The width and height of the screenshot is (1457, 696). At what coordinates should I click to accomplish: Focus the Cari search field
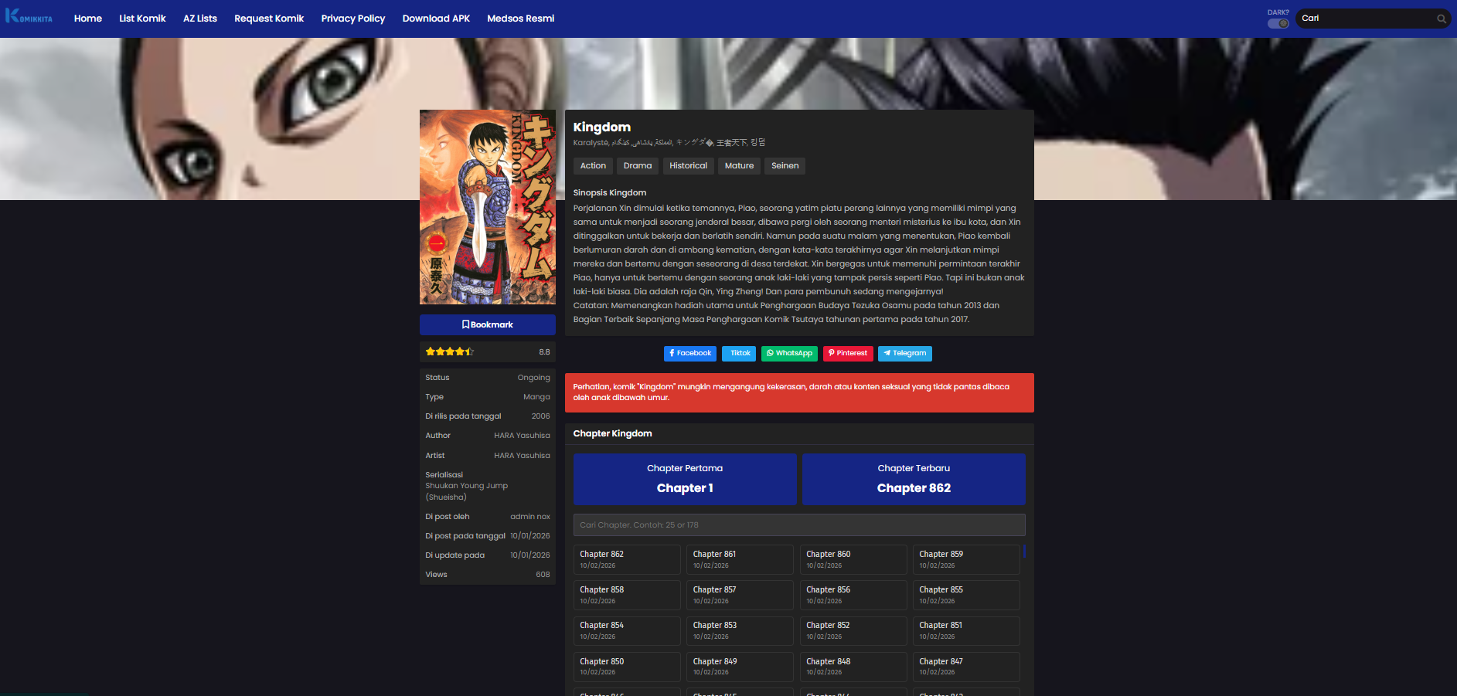[x=1365, y=19]
